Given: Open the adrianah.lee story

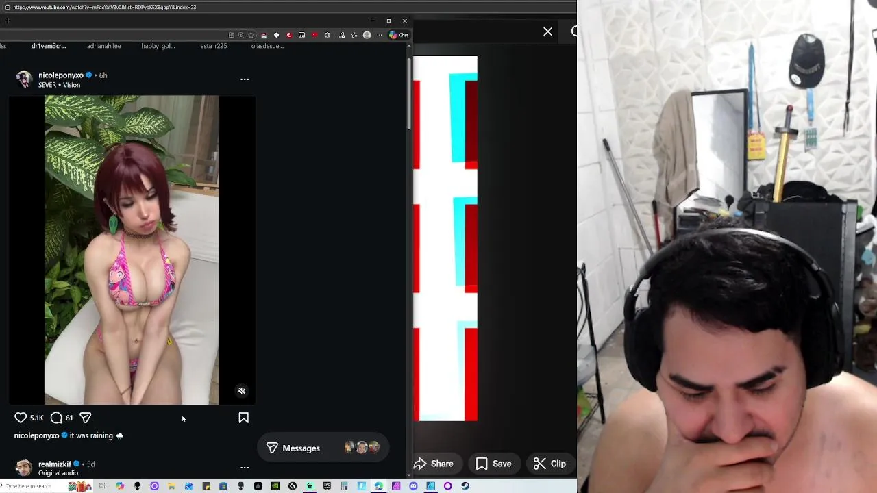Looking at the screenshot, I should [x=104, y=46].
